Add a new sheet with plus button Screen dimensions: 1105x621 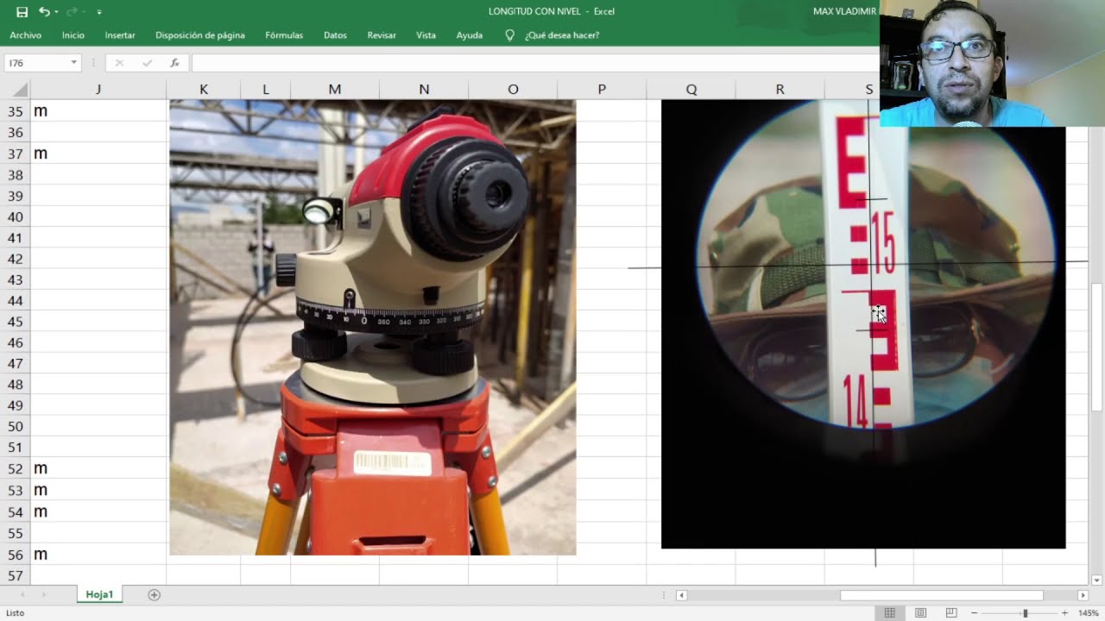154,595
